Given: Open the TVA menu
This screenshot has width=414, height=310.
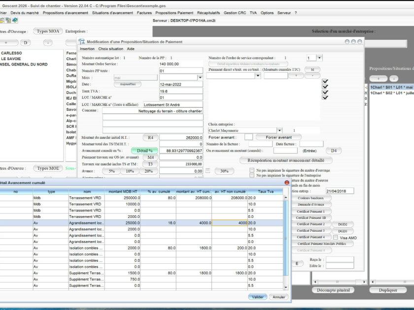Looking at the screenshot, I should point(253,13).
